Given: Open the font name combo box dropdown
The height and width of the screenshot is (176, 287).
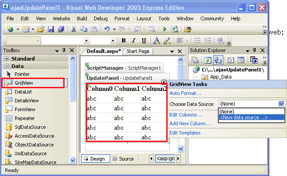Looking at the screenshot, I should coord(86,41).
